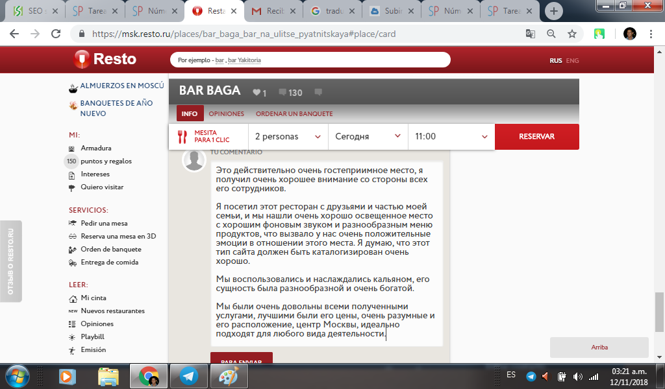The height and width of the screenshot is (389, 665).
Task: Click the taskbar clock showing 03:21 a.m.
Action: click(x=629, y=376)
